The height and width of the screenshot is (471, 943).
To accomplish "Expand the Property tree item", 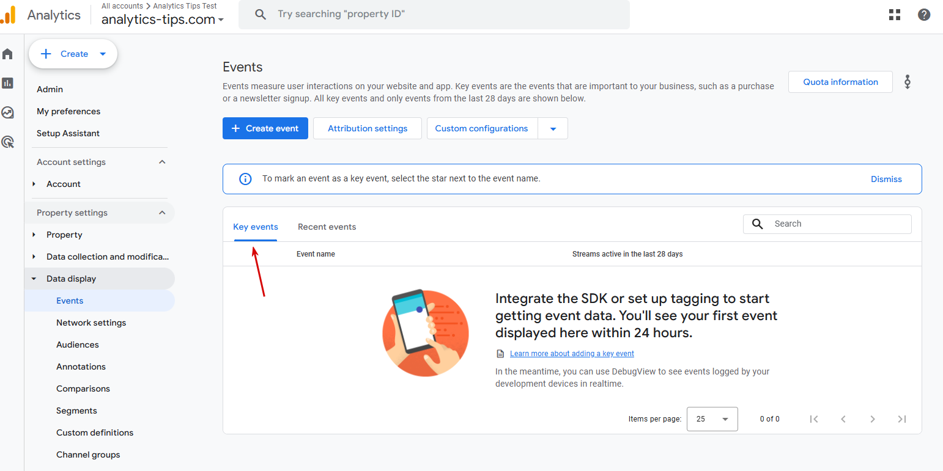I will click(34, 235).
